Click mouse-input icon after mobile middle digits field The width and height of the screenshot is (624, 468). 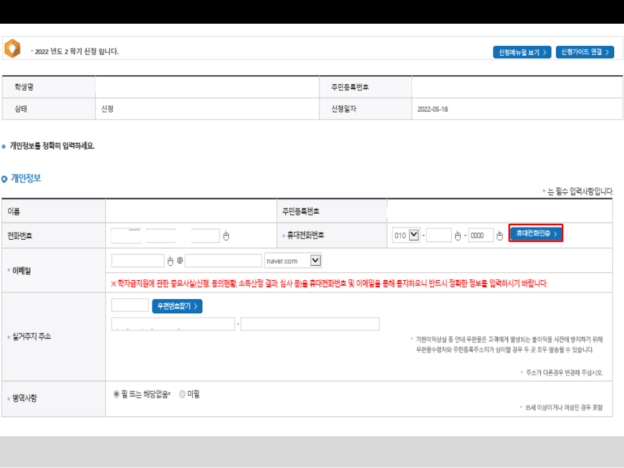click(x=458, y=235)
